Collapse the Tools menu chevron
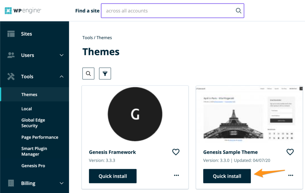The image size is (305, 193). click(x=62, y=77)
